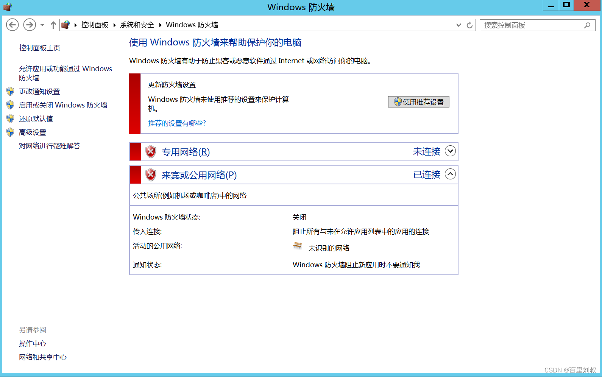The height and width of the screenshot is (377, 602).
Task: Click the Forward navigation arrow
Action: [x=30, y=25]
